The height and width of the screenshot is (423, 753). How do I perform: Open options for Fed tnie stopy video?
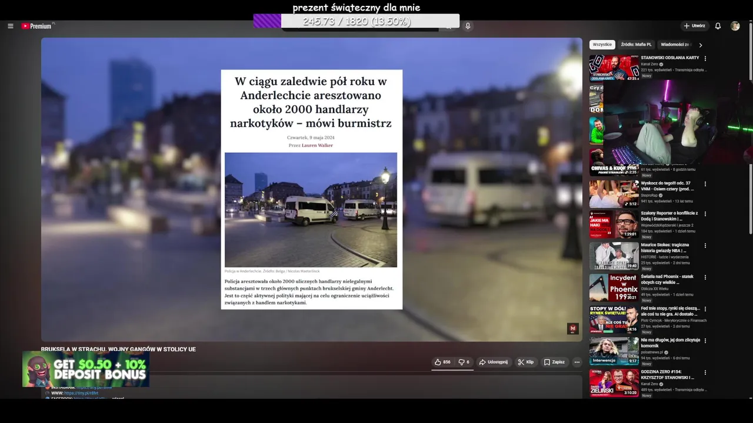click(705, 309)
